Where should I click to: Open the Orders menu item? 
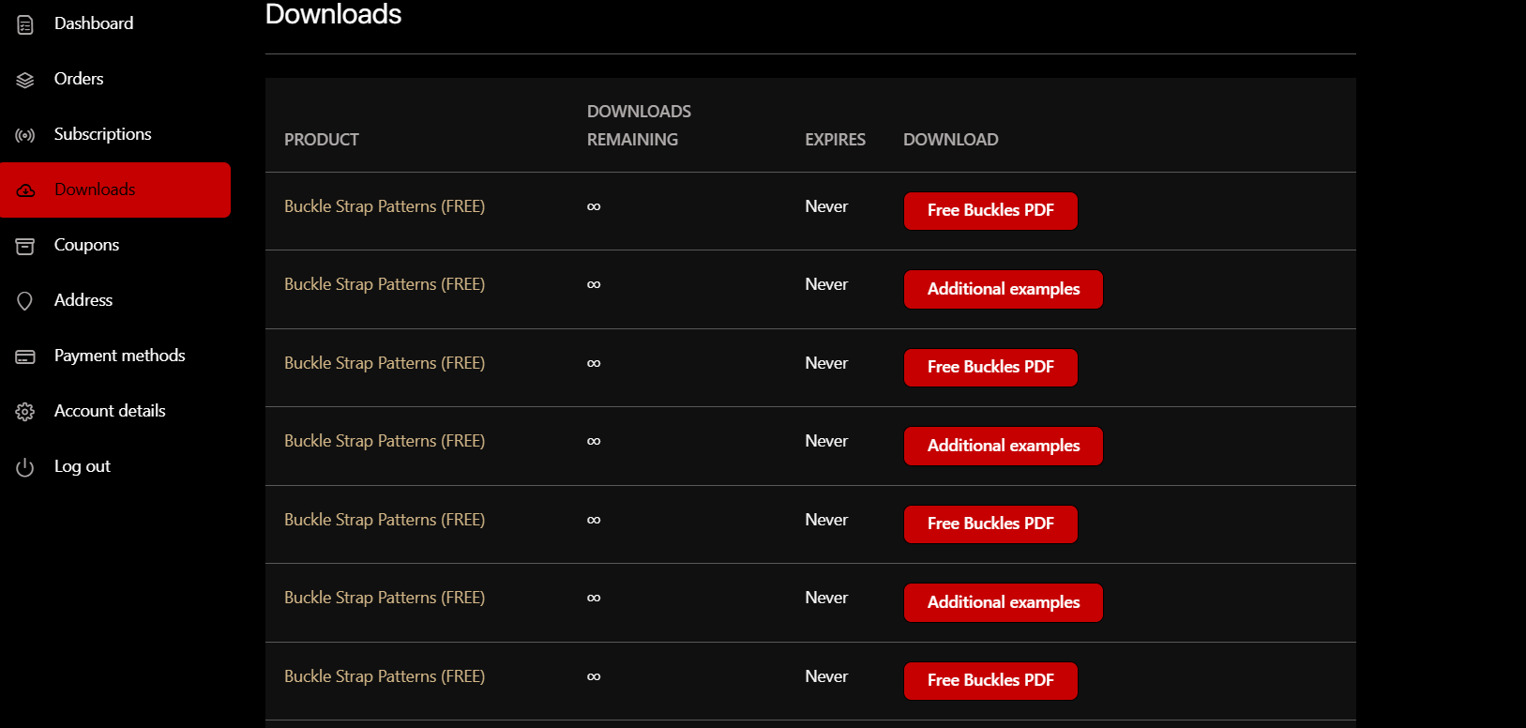tap(79, 79)
